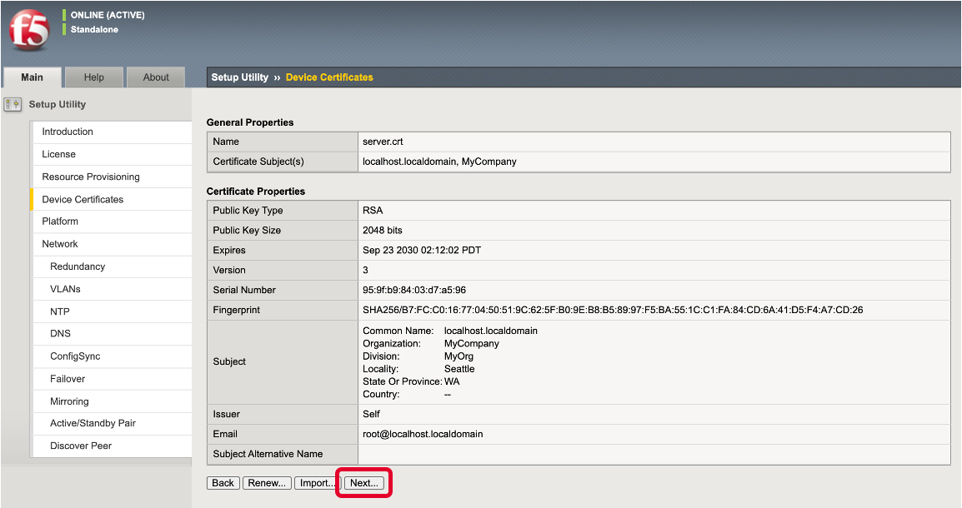Select Device Certificates in the sidebar

pyautogui.click(x=111, y=199)
